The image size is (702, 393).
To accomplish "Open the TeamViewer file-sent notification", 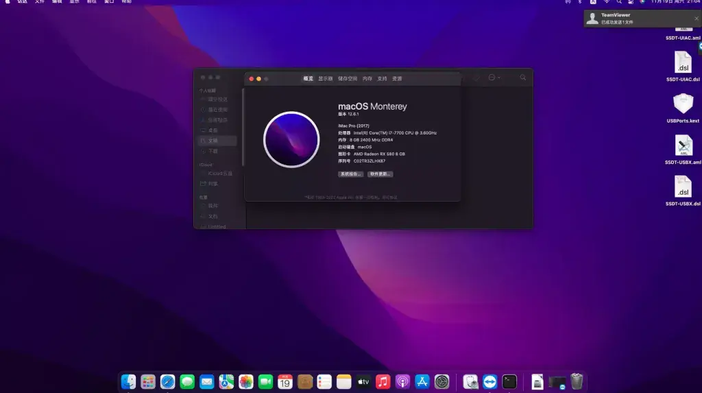I will pyautogui.click(x=642, y=19).
